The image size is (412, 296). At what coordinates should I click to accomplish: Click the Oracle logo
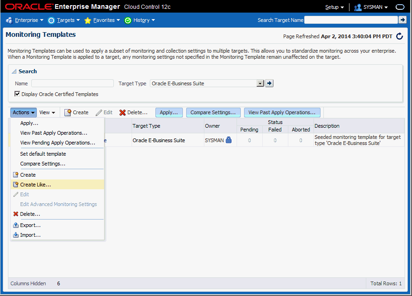(x=28, y=7)
